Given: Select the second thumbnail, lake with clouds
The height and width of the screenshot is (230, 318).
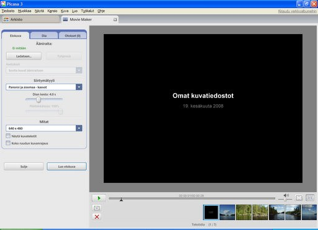Looking at the screenshot, I should (227, 212).
